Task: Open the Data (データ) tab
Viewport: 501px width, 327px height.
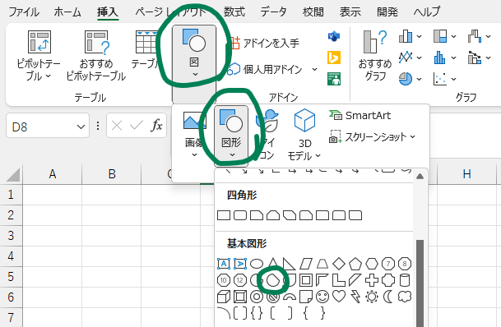Action: [x=273, y=12]
